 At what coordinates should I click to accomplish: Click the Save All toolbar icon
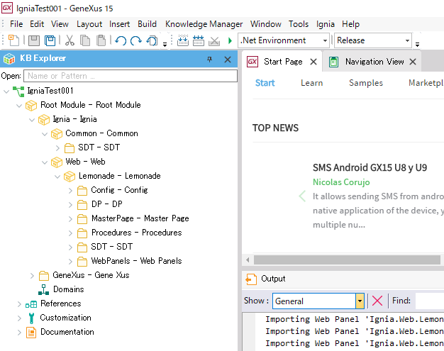[x=50, y=40]
